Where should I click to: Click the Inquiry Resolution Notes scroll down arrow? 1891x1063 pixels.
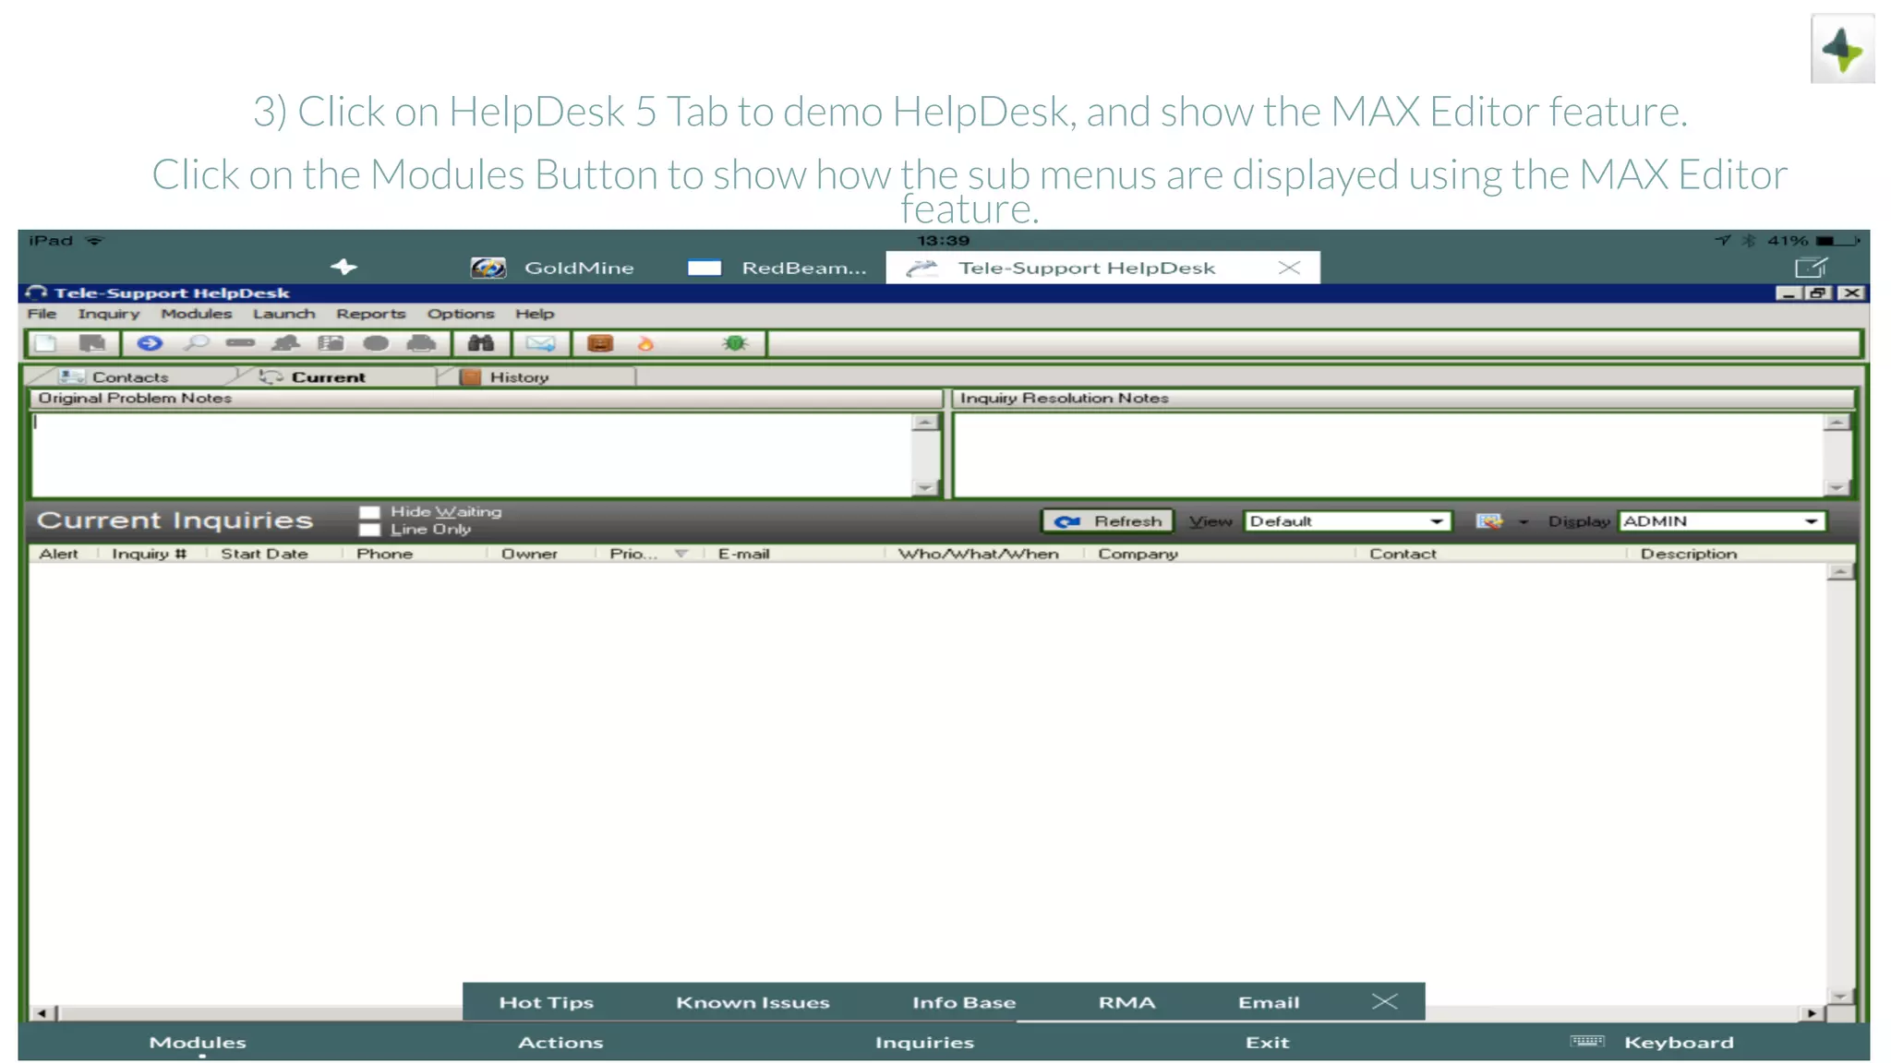pyautogui.click(x=1837, y=487)
